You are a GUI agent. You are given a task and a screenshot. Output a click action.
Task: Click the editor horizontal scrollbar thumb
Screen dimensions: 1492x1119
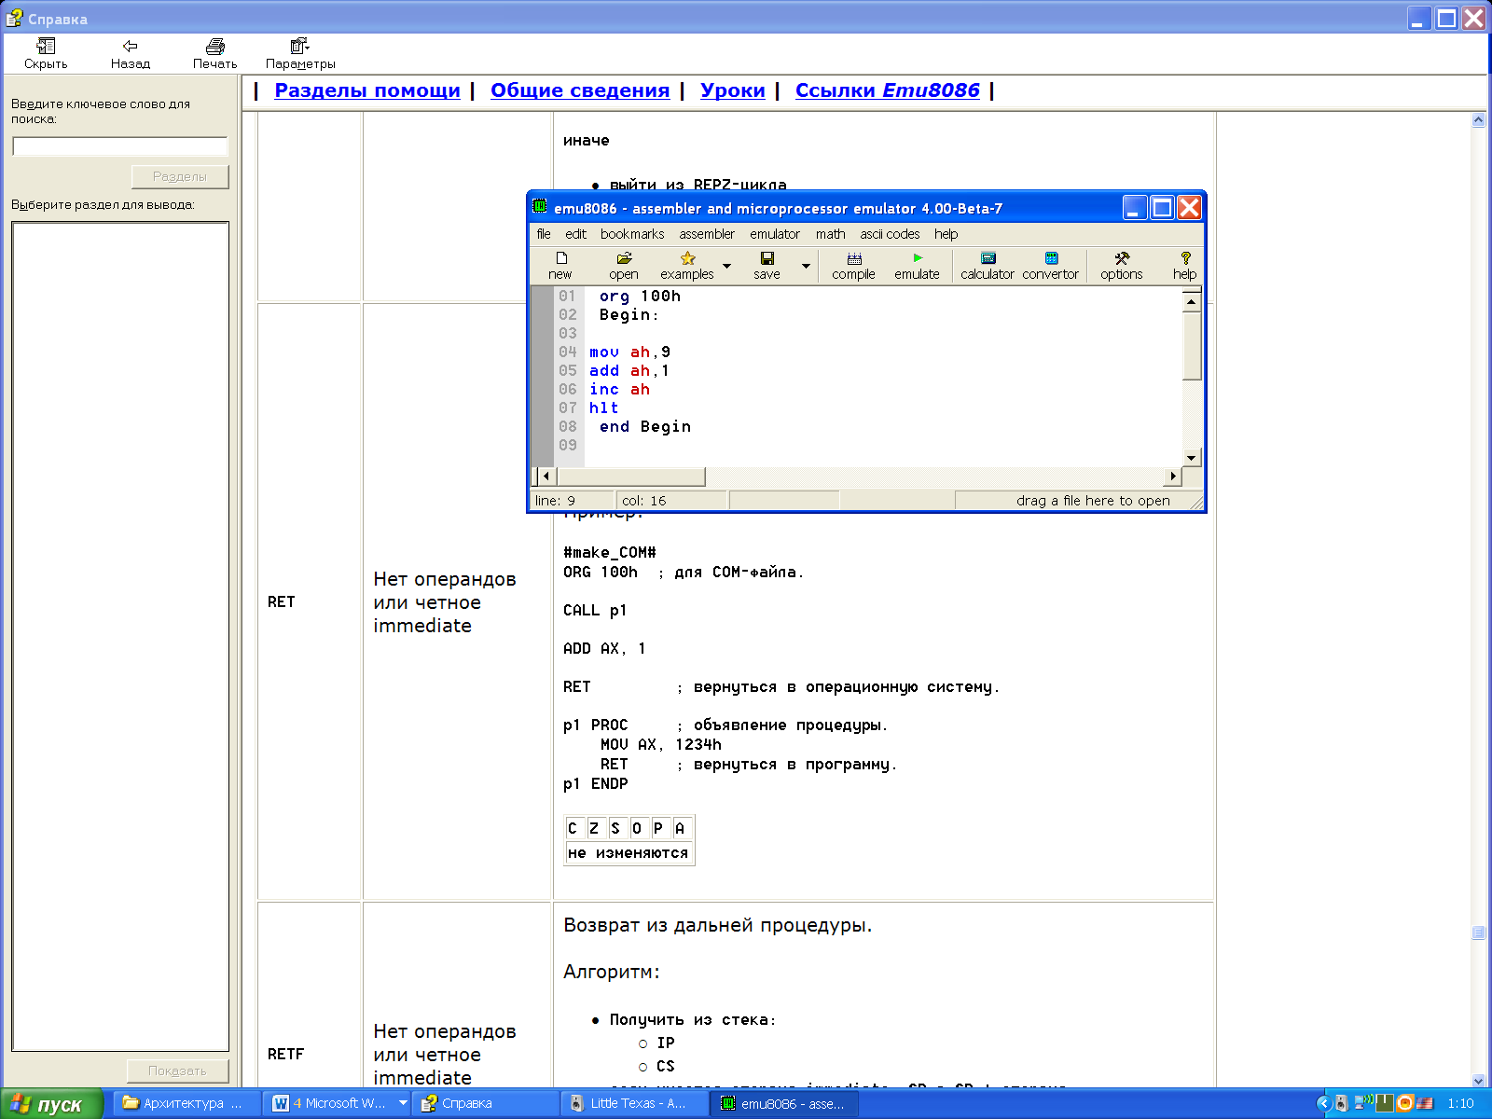click(630, 477)
